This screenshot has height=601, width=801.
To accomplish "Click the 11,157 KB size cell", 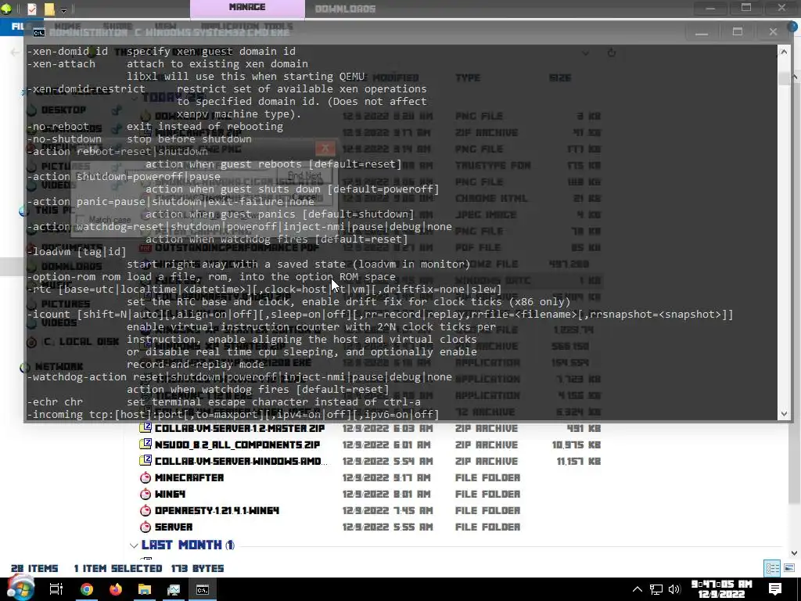I will [578, 461].
